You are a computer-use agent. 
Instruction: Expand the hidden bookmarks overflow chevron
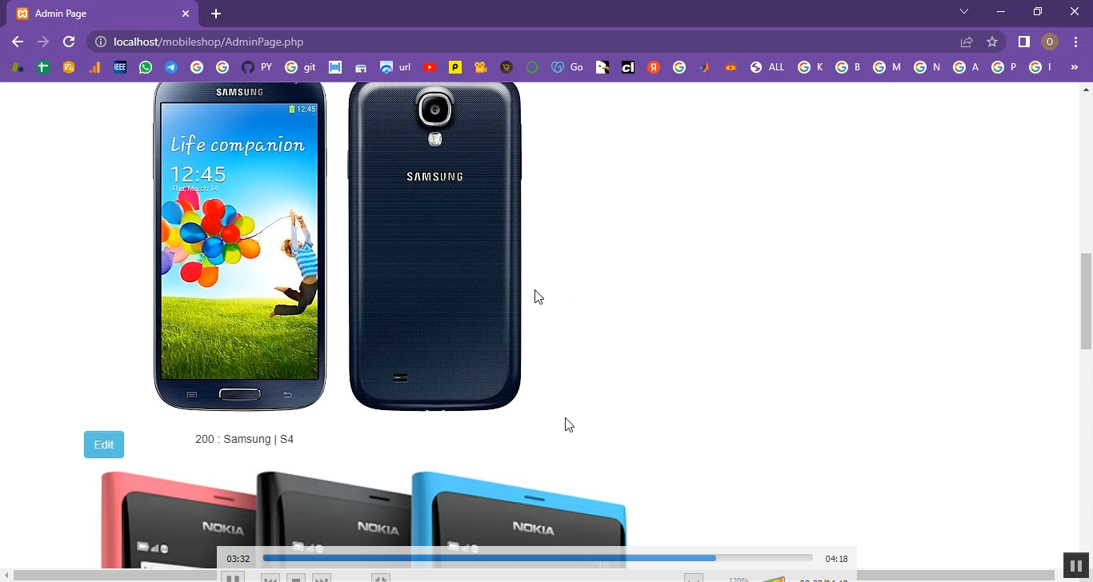click(x=1075, y=67)
